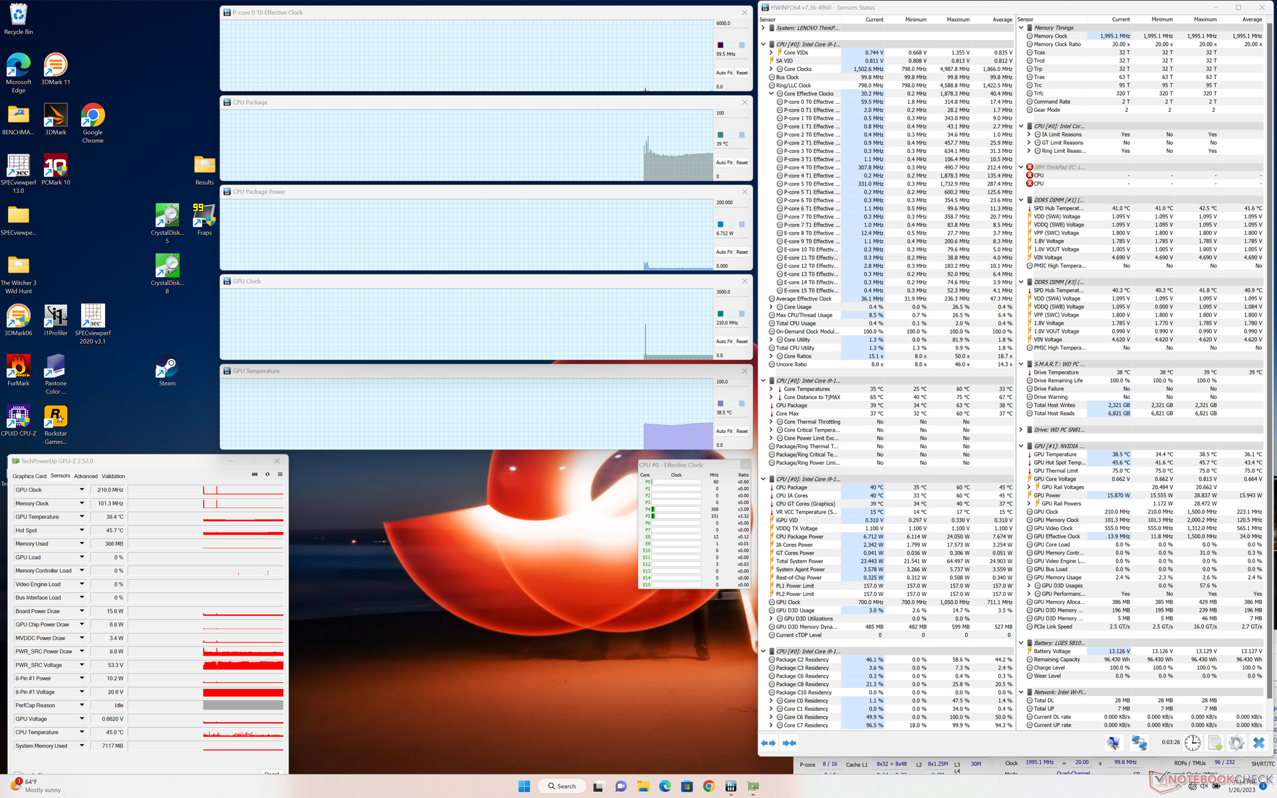Open Rockstar Games launcher shortcut
The height and width of the screenshot is (798, 1277).
point(56,426)
